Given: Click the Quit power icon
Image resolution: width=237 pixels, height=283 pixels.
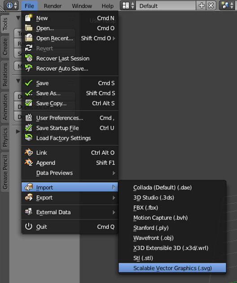Looking at the screenshot, I should coord(28,226).
